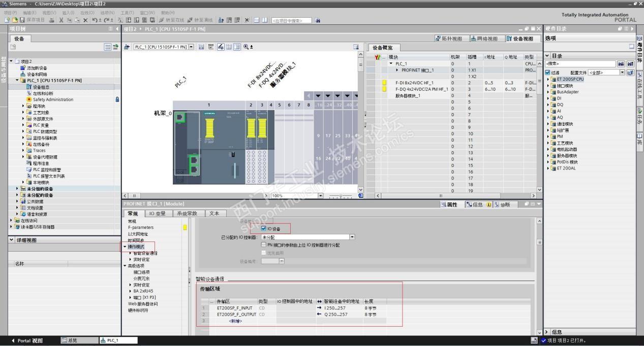Image resolution: width=644 pixels, height=346 pixels.
Task: Select F-parameters in properties navigation
Action: tap(141, 227)
